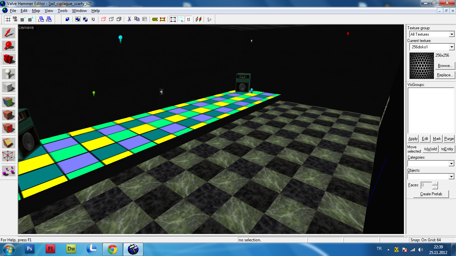
Task: Expand the Categories combo box
Action: (451, 164)
